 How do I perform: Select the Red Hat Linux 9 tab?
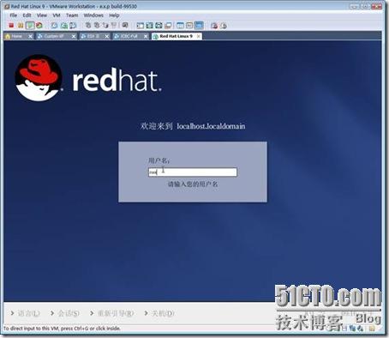click(x=176, y=36)
